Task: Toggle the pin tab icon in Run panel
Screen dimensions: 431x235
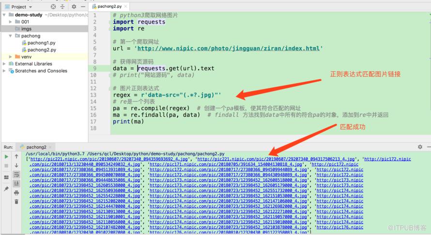Action: coord(6,189)
